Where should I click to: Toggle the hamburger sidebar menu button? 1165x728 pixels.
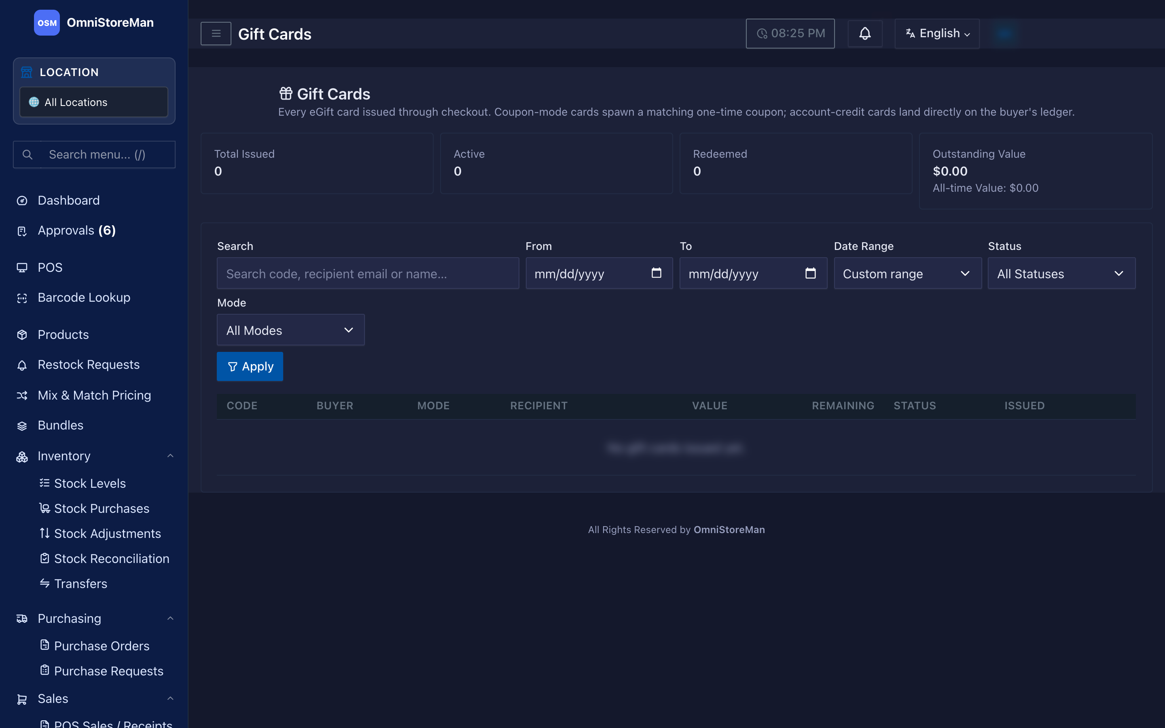tap(216, 34)
